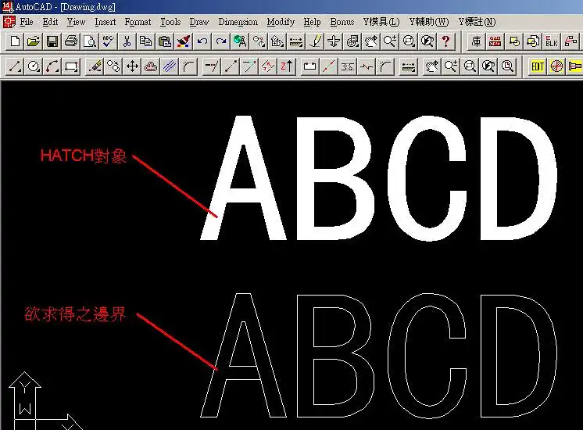Click the yellow EDIT button icon
The width and height of the screenshot is (583, 430).
pos(538,66)
